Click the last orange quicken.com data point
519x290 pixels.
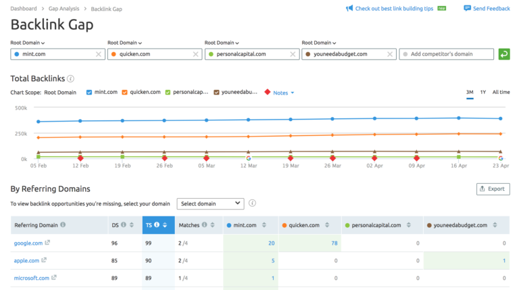coord(501,134)
